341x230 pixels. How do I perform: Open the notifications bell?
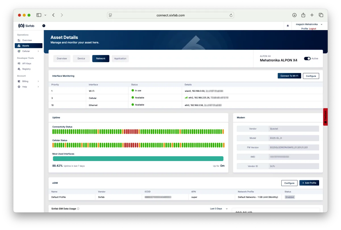pos(288,26)
